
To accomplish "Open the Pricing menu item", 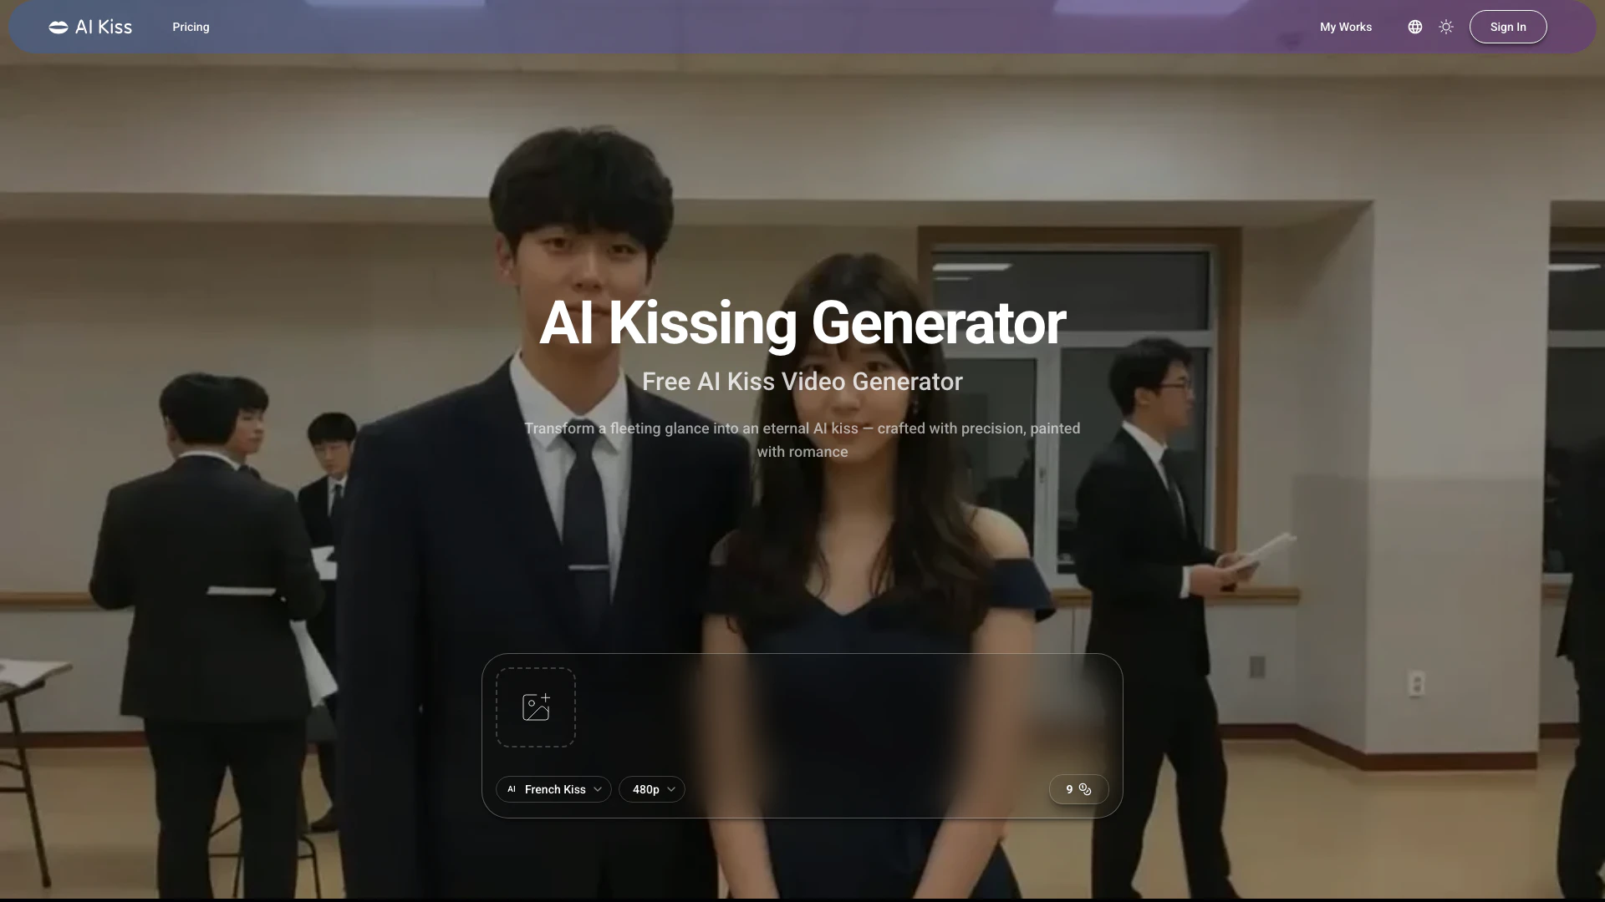I will (191, 27).
